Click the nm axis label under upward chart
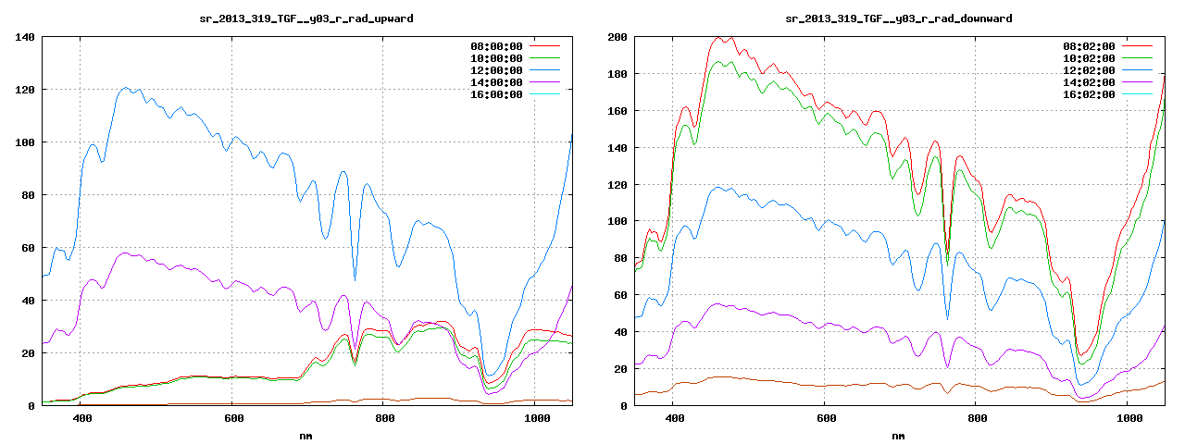This screenshot has height=444, width=1185. point(306,435)
